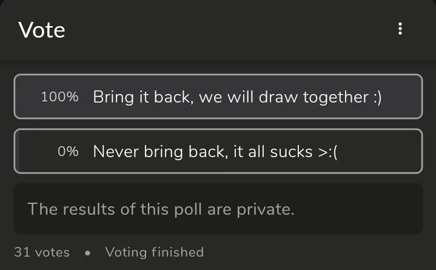Click the word "Bring" in the first option

(111, 97)
